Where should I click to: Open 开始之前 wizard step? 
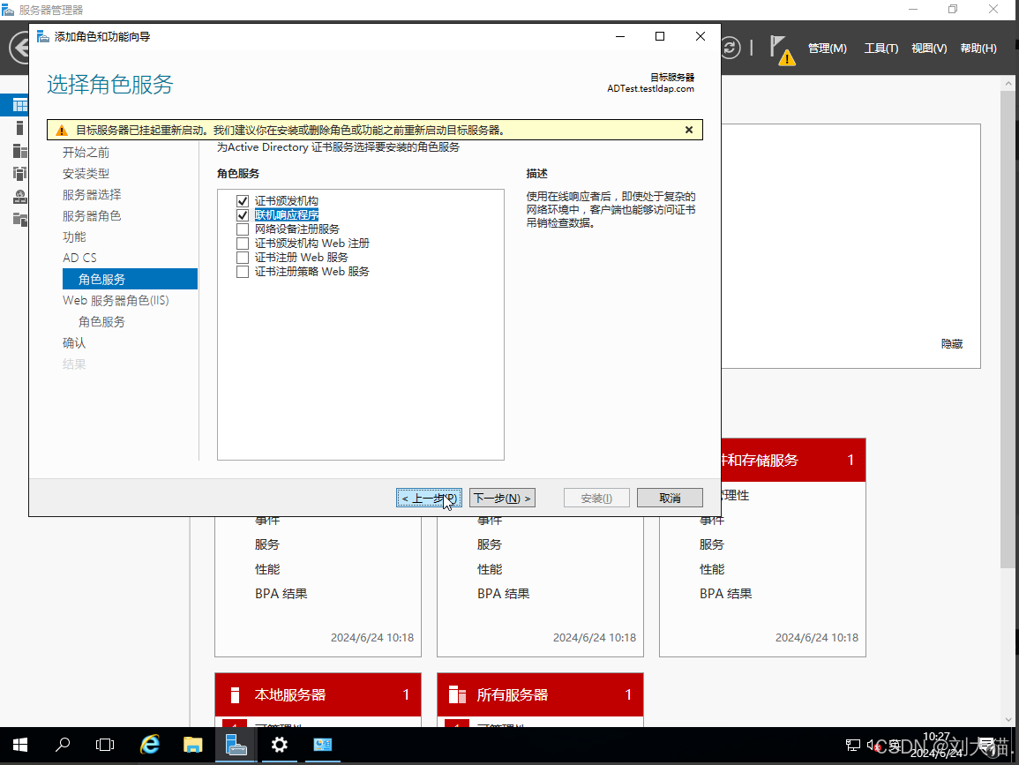pyautogui.click(x=86, y=153)
